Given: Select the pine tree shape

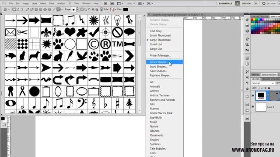Looking at the screenshot, I should click(129, 103).
